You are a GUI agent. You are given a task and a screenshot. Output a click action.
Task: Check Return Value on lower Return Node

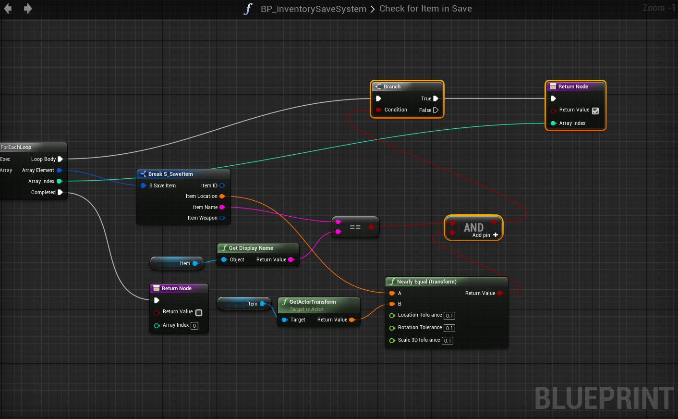coord(199,312)
